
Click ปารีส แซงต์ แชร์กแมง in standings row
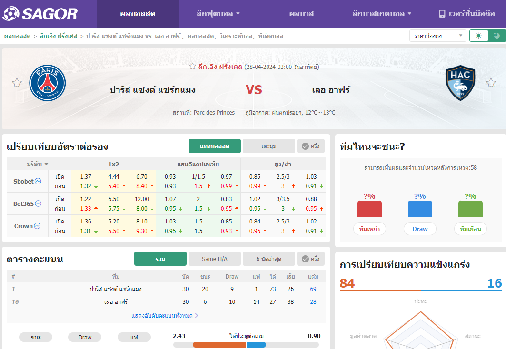pos(116,289)
